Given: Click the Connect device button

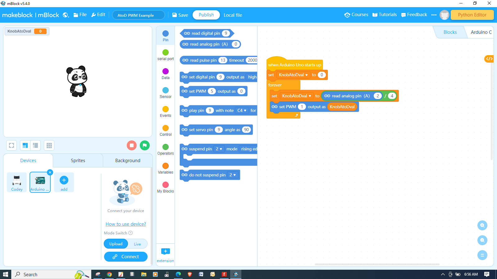Looking at the screenshot, I should pos(126,257).
